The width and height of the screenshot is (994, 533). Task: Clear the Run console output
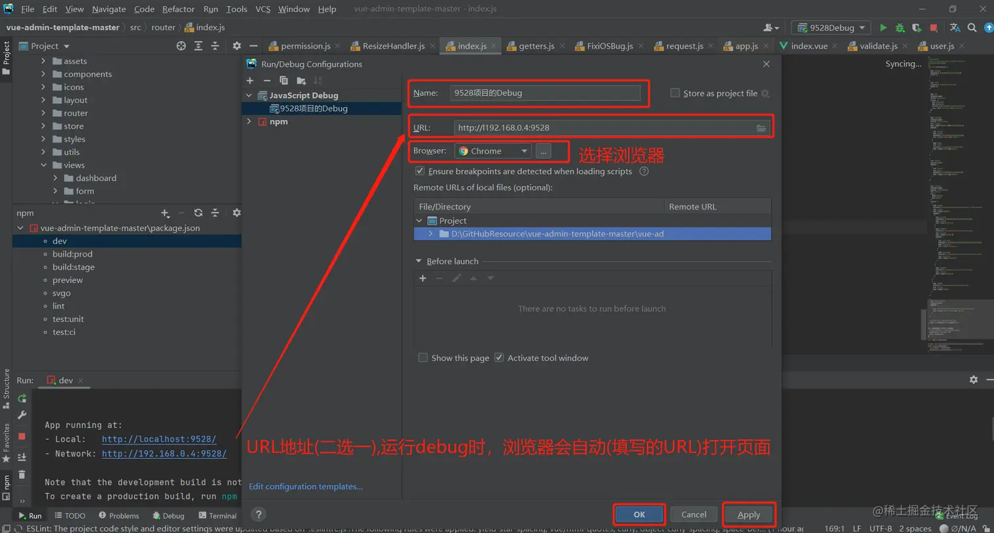[x=22, y=474]
